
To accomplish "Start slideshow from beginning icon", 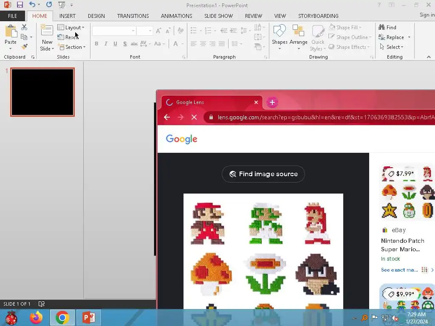I will (x=62, y=5).
